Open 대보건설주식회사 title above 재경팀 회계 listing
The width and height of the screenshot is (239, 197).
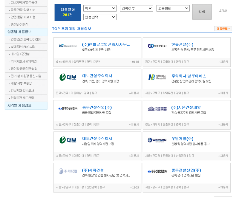[97, 139]
